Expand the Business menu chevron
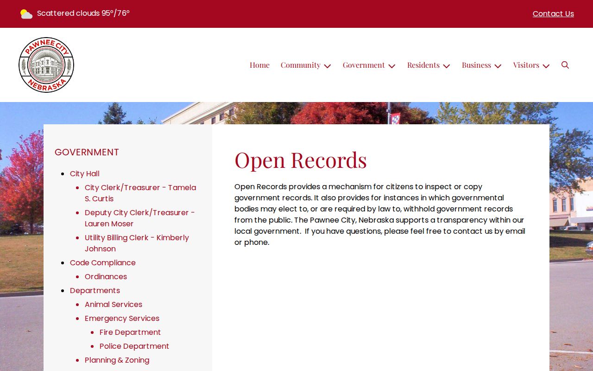Viewport: 593px width, 371px height. click(498, 66)
